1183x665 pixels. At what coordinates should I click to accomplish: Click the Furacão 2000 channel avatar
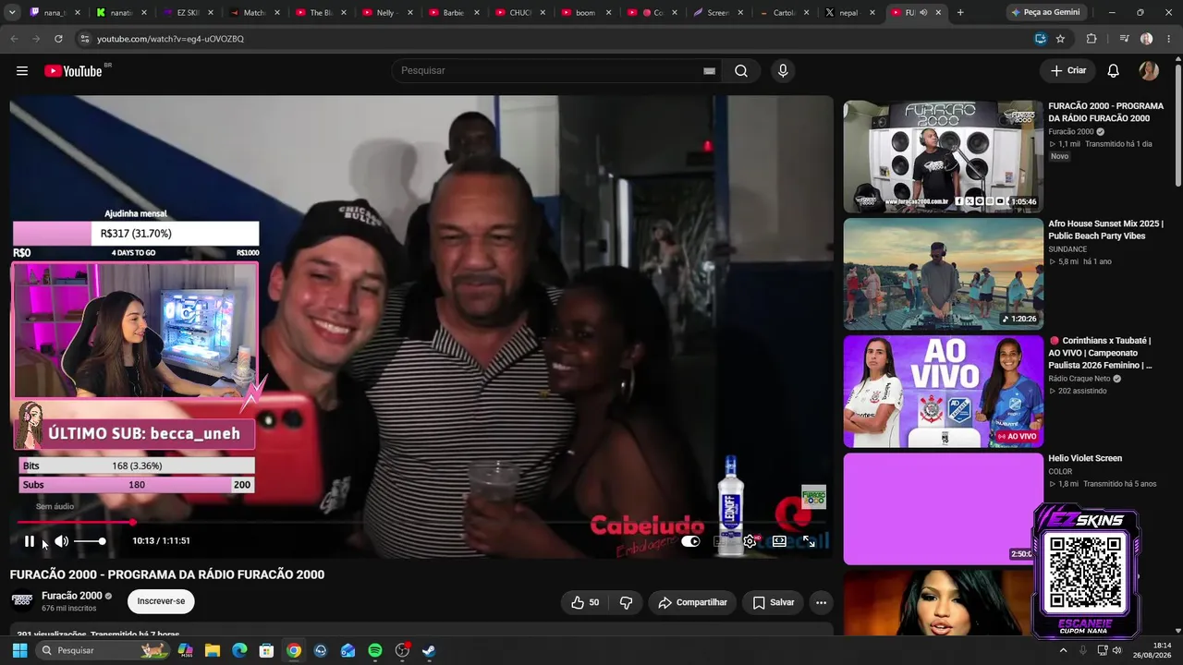(22, 601)
